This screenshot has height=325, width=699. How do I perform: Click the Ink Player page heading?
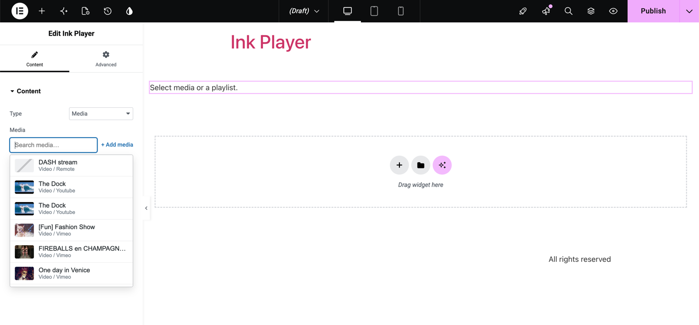[x=271, y=42]
